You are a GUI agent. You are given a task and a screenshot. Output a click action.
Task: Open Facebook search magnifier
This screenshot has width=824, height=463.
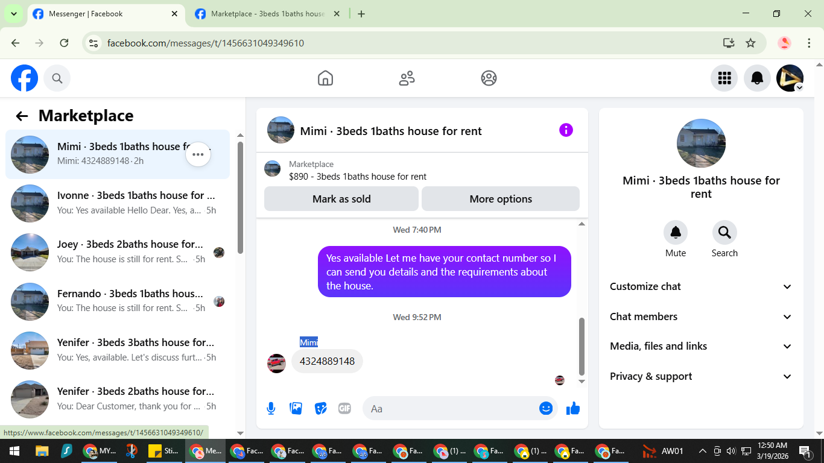57,78
